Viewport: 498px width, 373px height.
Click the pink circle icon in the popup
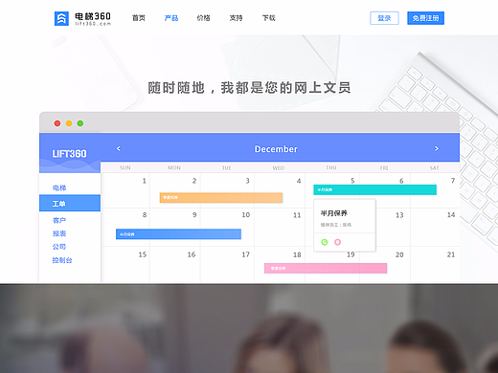point(337,242)
